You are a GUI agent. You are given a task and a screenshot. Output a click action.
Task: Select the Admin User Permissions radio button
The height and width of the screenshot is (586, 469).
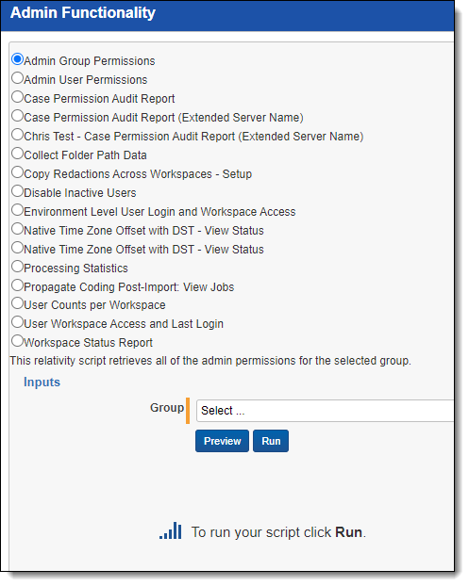coord(17,78)
